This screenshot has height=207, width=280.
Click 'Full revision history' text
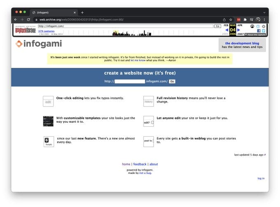(x=172, y=98)
